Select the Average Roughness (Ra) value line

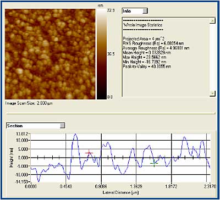click(x=156, y=48)
